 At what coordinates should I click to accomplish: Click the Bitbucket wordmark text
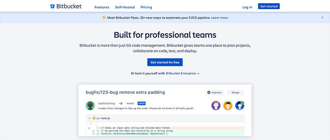69,6
